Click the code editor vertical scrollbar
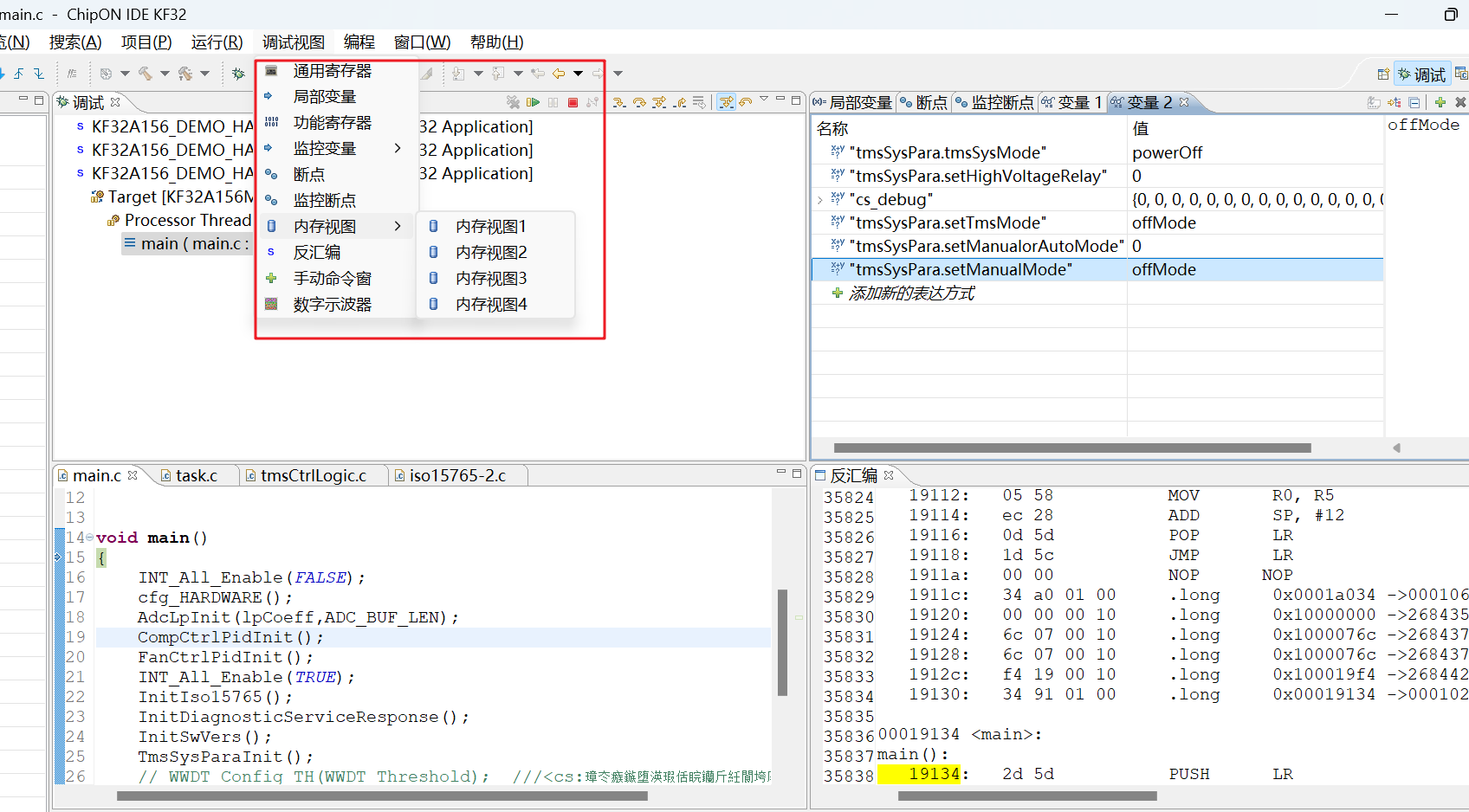 click(782, 642)
